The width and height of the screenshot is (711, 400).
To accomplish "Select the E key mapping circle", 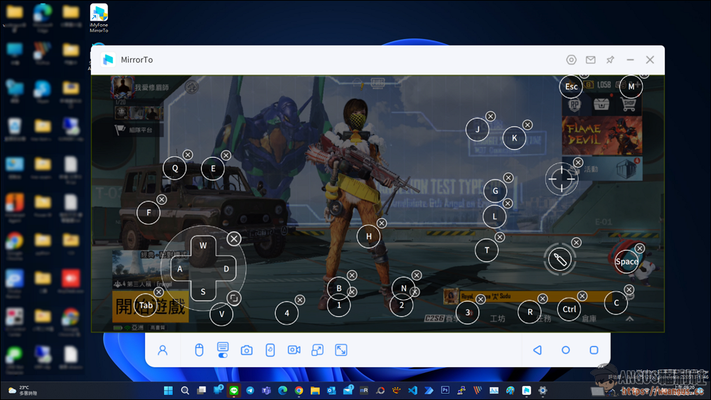I will (x=213, y=168).
